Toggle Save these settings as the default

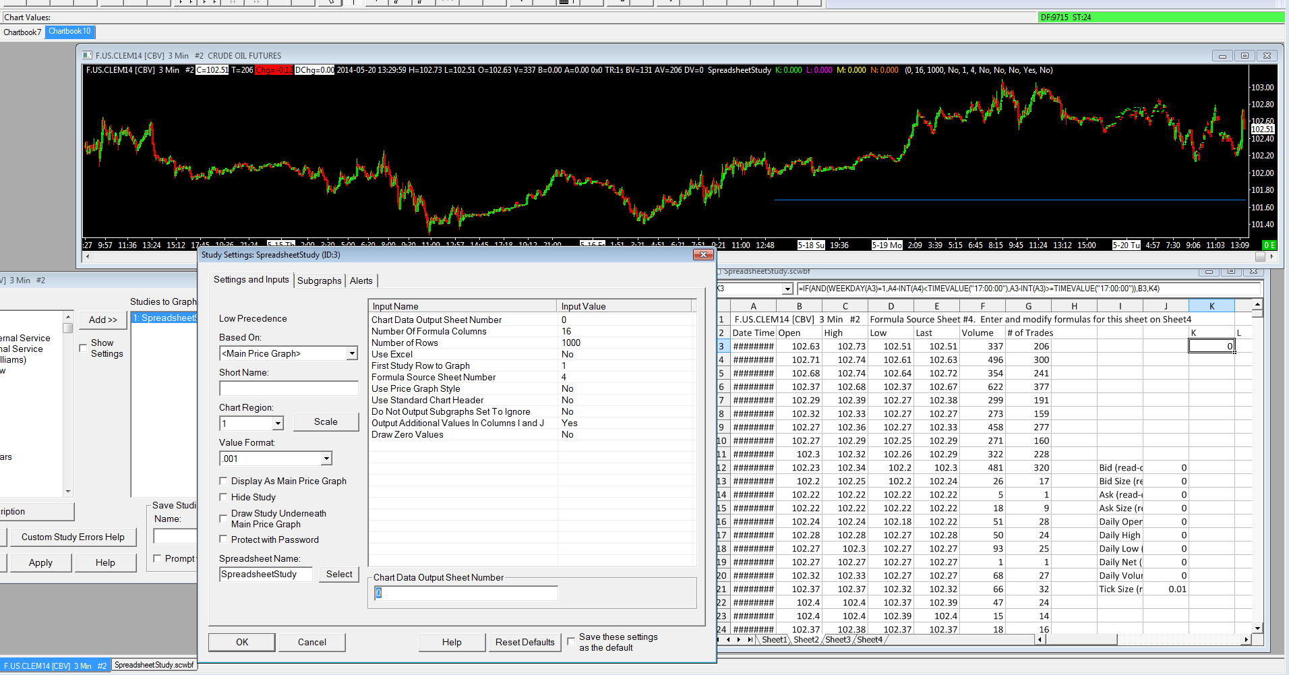tap(571, 641)
